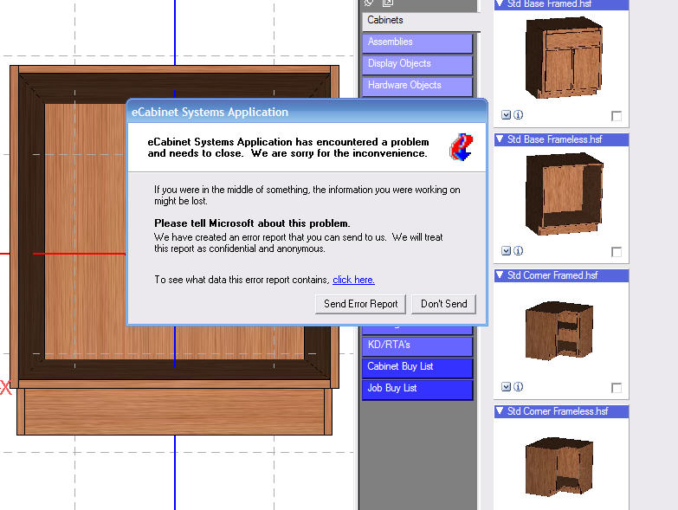Click the eCabinet Systems Application dialog title bar
Image resolution: width=678 pixels, height=510 pixels.
click(x=307, y=112)
